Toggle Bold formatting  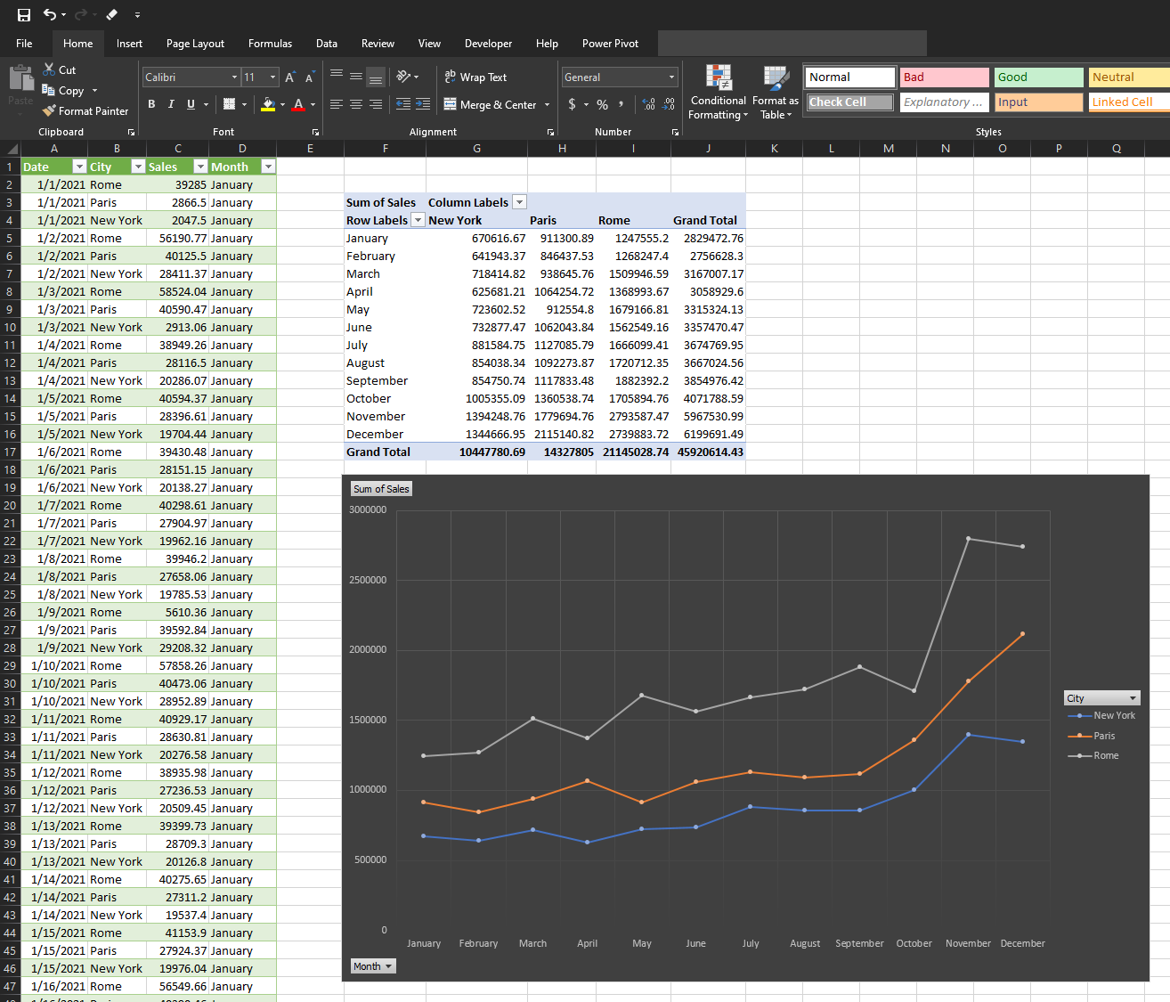[x=151, y=104]
